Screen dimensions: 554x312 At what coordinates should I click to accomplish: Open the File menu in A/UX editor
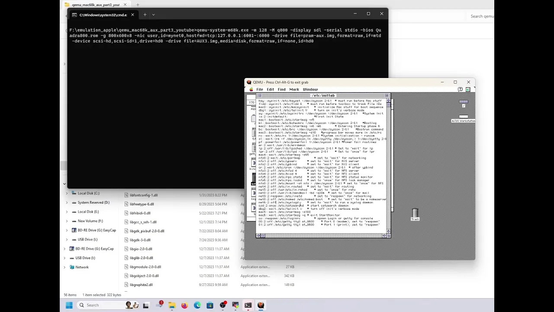tap(260, 89)
